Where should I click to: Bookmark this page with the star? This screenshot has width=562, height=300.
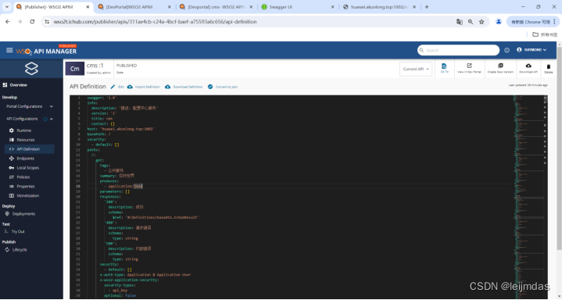[x=481, y=22]
